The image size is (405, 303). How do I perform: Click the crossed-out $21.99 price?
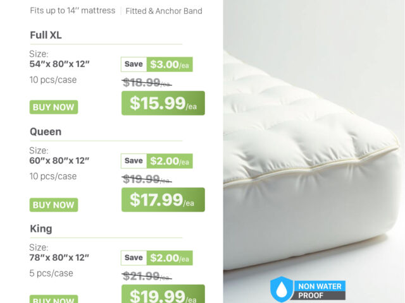(147, 276)
